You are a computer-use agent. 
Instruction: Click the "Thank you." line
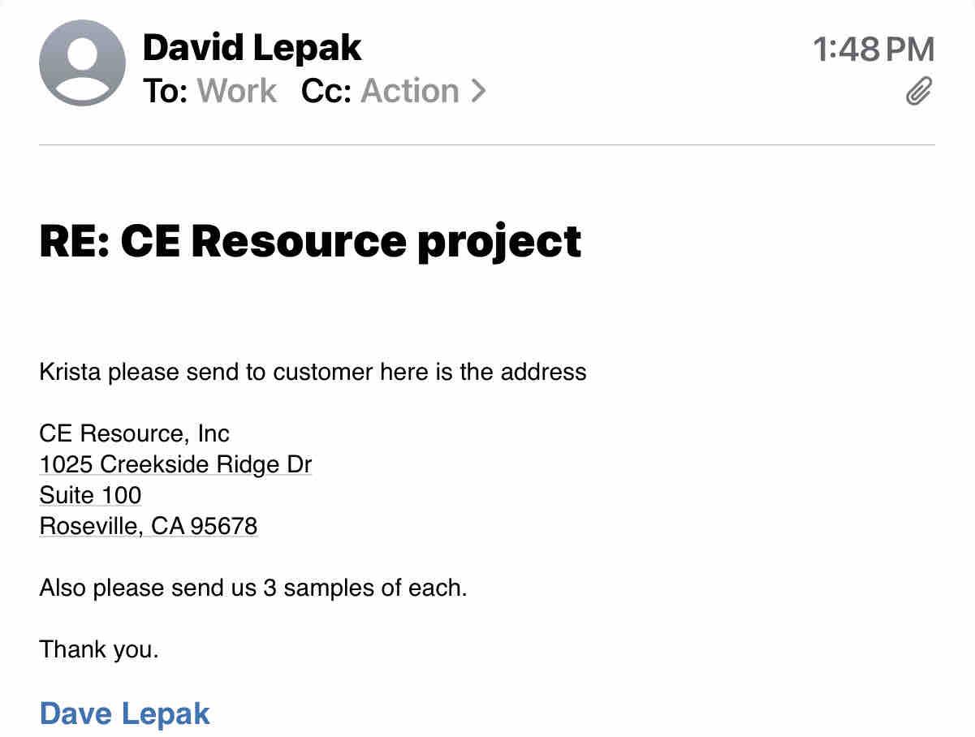(x=99, y=649)
